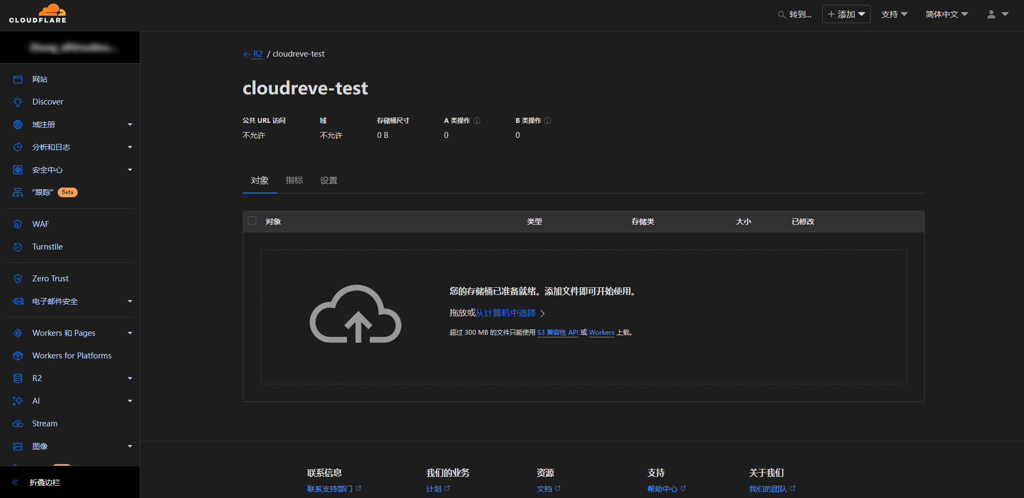
Task: Select the header checkbox in the 对象 table
Action: 251,220
